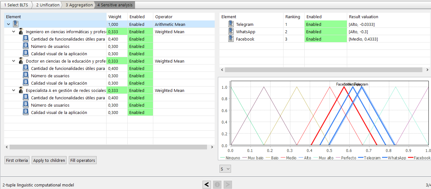Click the root node icon in element tree

pyautogui.click(x=16, y=24)
